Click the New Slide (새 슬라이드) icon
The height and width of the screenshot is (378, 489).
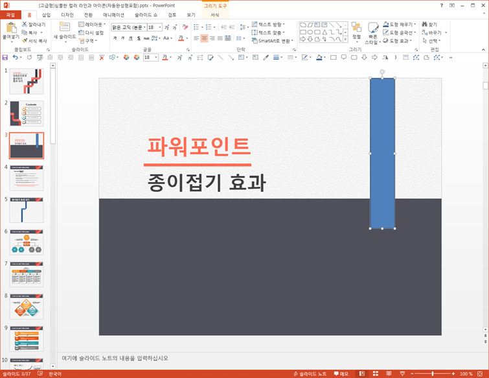[x=65, y=27]
